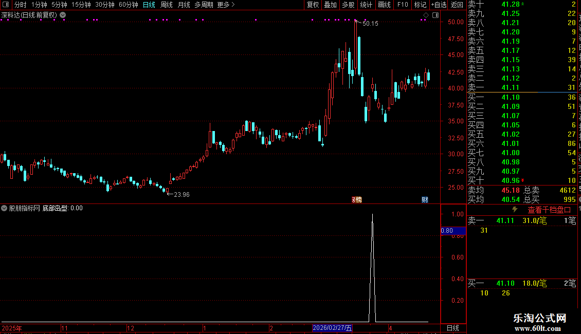581x334 pixels.
Task: Expand the 更多 period options
Action: point(226,5)
